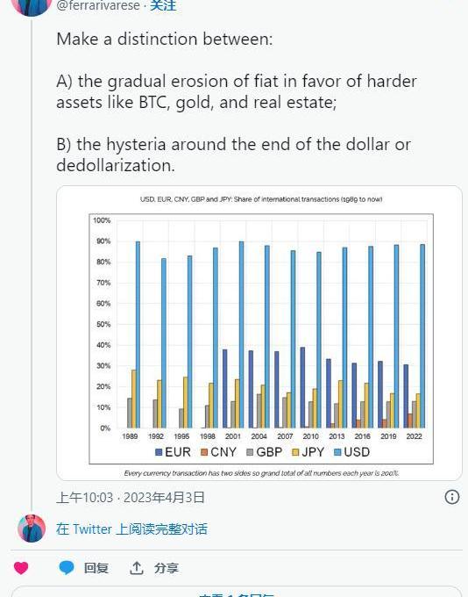This screenshot has height=597, width=468.
Task: Click the share upload arrow icon
Action: tap(136, 568)
